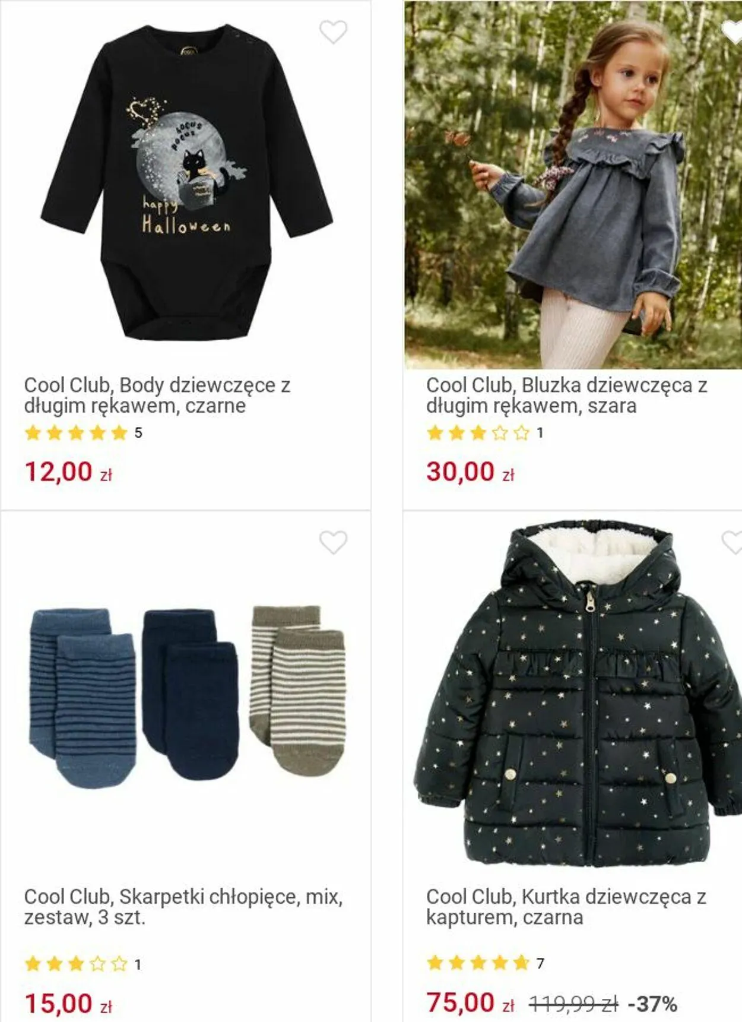The height and width of the screenshot is (1022, 742).
Task: Open 'Skarpetki chłopięce, mix, zestaw, 3 szt.' title
Action: coord(183,907)
